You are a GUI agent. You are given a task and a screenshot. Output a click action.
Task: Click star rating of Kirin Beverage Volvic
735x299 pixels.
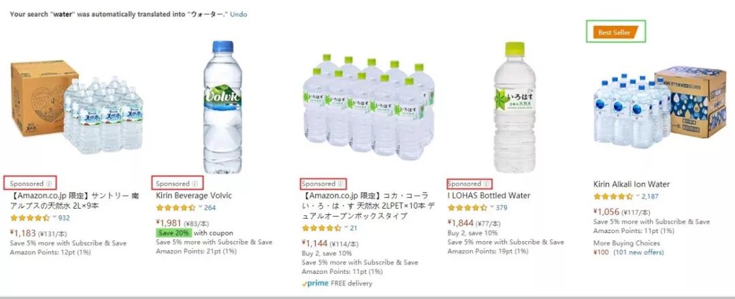(176, 208)
